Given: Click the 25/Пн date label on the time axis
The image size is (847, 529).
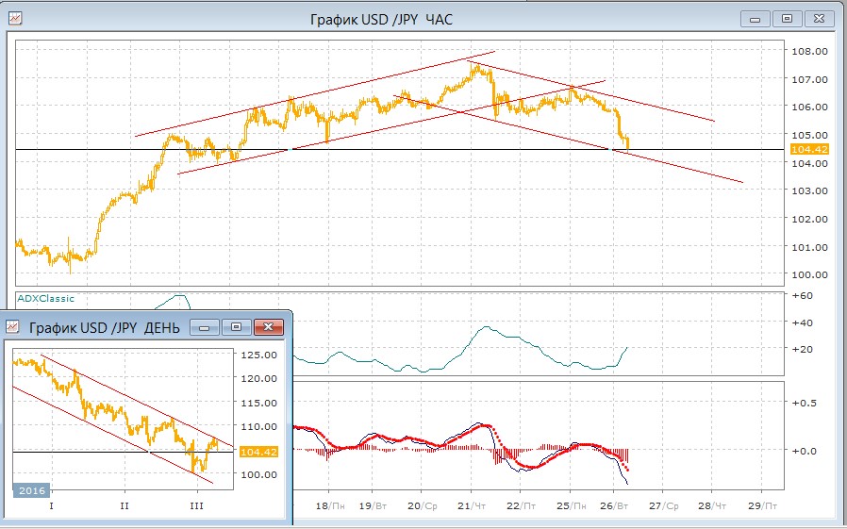Looking at the screenshot, I should coord(571,505).
